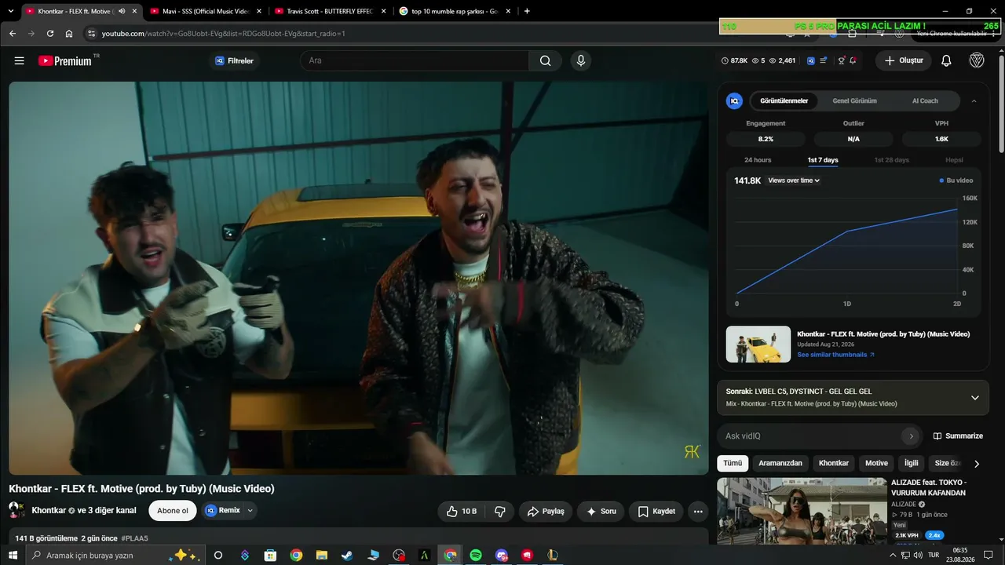This screenshot has height=565, width=1005.
Task: Select the Tümü filter chip
Action: coord(733,463)
